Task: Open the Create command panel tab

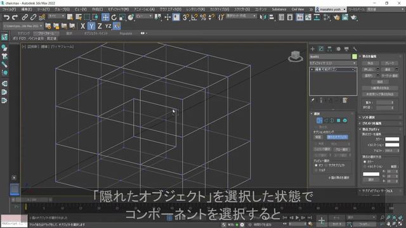Action: [313, 49]
